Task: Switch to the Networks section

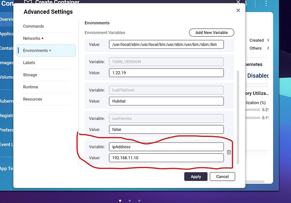Action: [x=32, y=38]
